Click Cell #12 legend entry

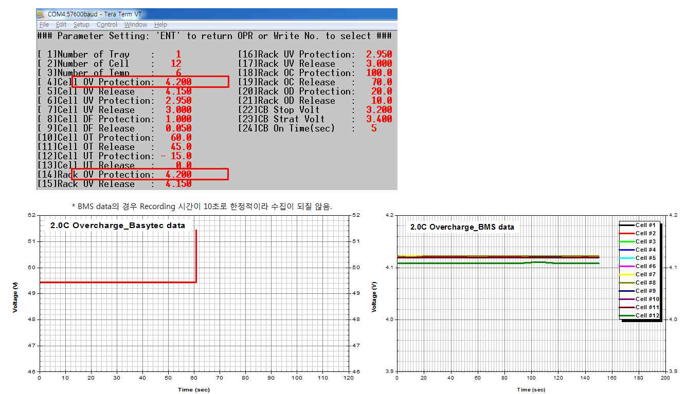pos(639,315)
